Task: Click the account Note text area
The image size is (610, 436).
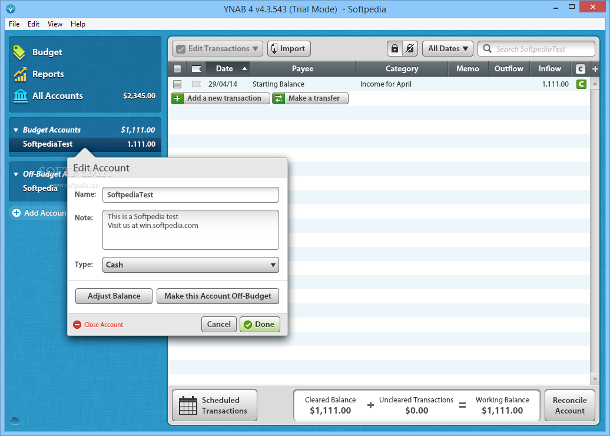Action: tap(191, 230)
